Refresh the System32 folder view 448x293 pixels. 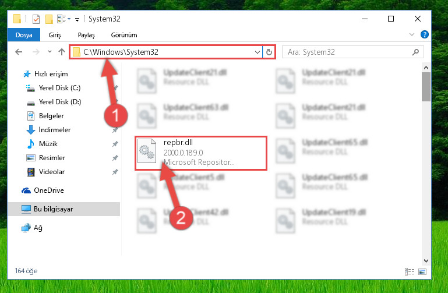pos(269,52)
